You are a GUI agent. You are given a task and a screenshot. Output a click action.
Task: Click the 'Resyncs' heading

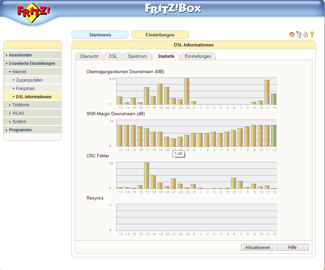pyautogui.click(x=95, y=198)
